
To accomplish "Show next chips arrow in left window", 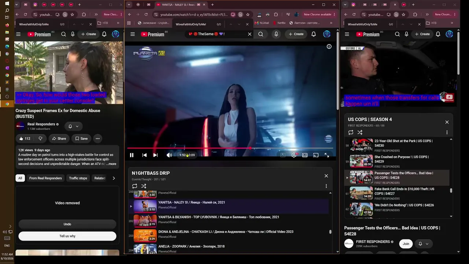I will pos(114,178).
